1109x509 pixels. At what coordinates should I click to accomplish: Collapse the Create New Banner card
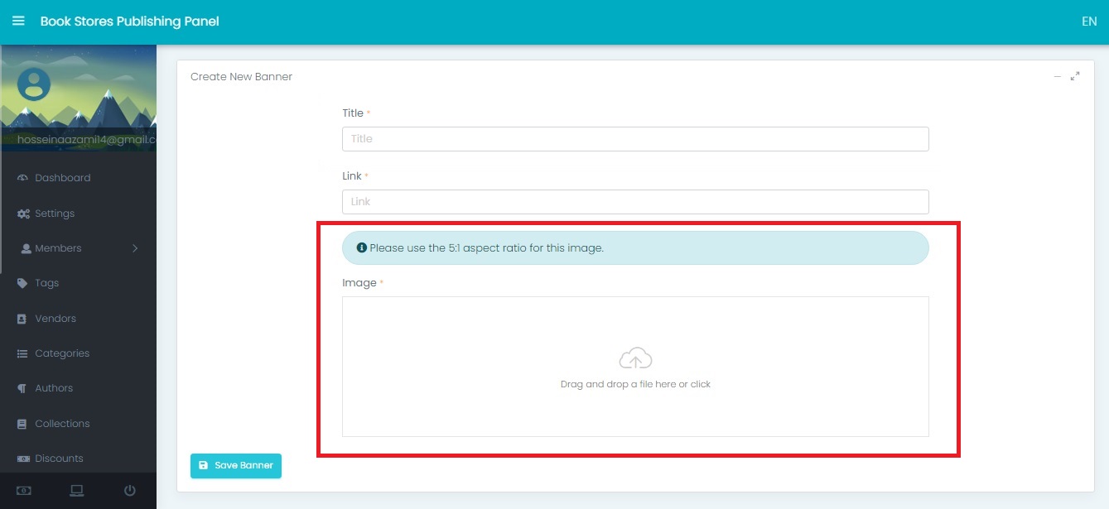1057,76
